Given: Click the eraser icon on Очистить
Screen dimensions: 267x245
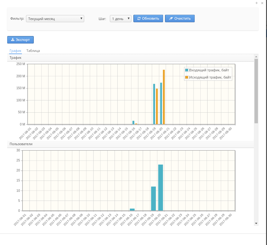Looking at the screenshot, I should point(171,18).
